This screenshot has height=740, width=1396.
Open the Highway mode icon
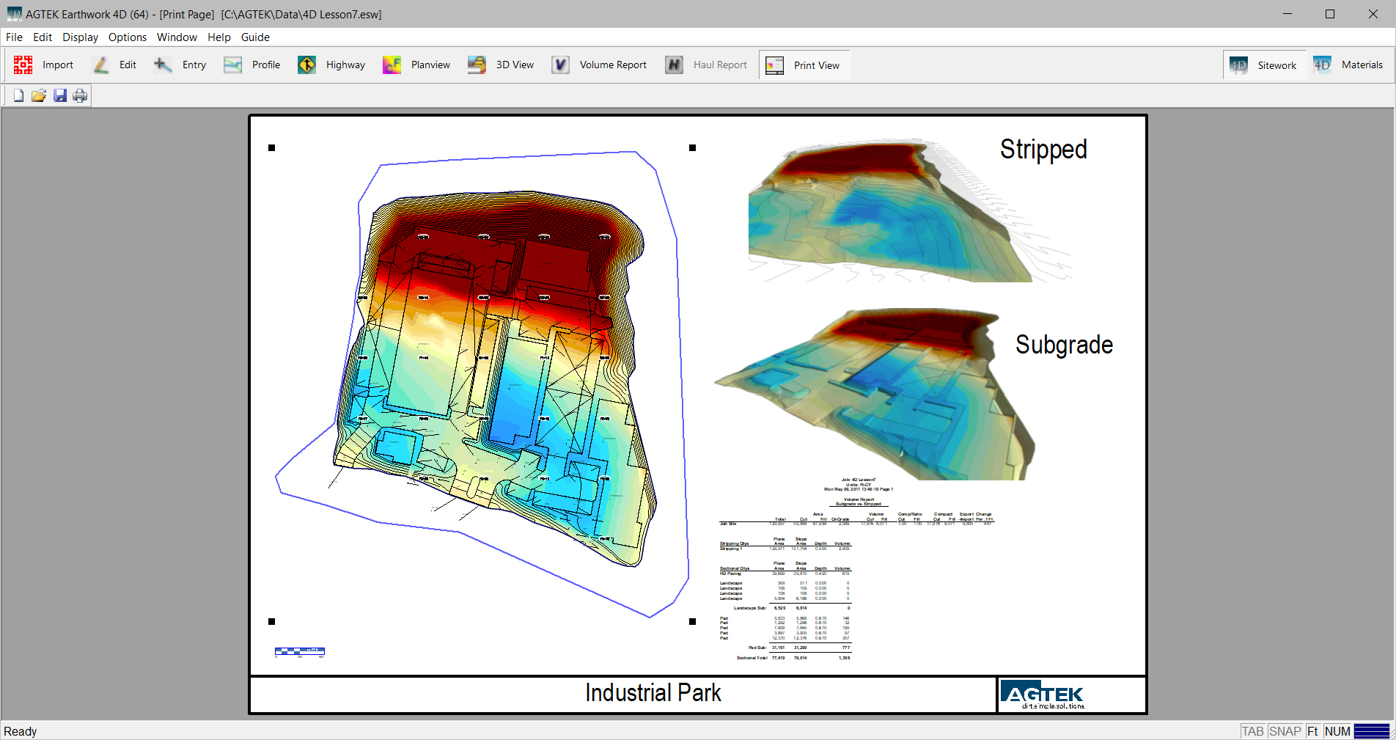tap(306, 65)
